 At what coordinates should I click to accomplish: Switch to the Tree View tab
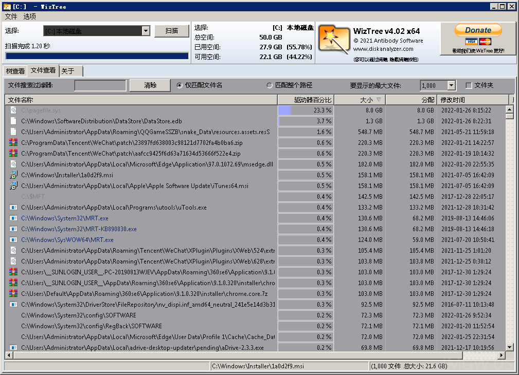click(15, 71)
